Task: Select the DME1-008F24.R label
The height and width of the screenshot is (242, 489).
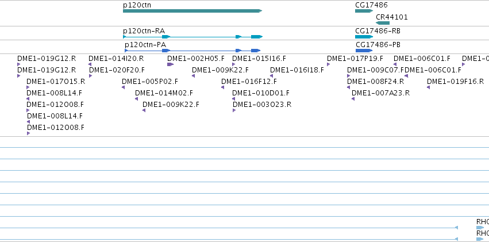Action: coord(375,82)
